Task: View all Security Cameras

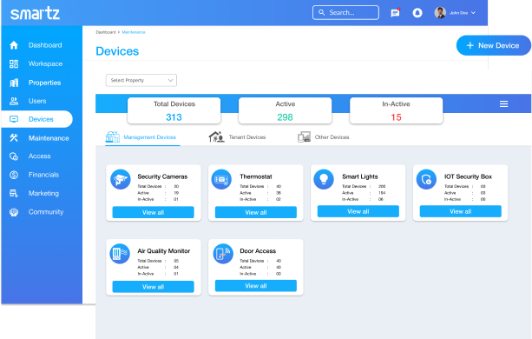Action: click(154, 212)
